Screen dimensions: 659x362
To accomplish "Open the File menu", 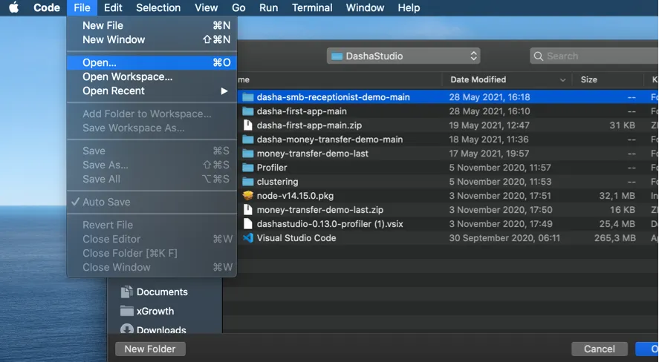I will (x=82, y=7).
